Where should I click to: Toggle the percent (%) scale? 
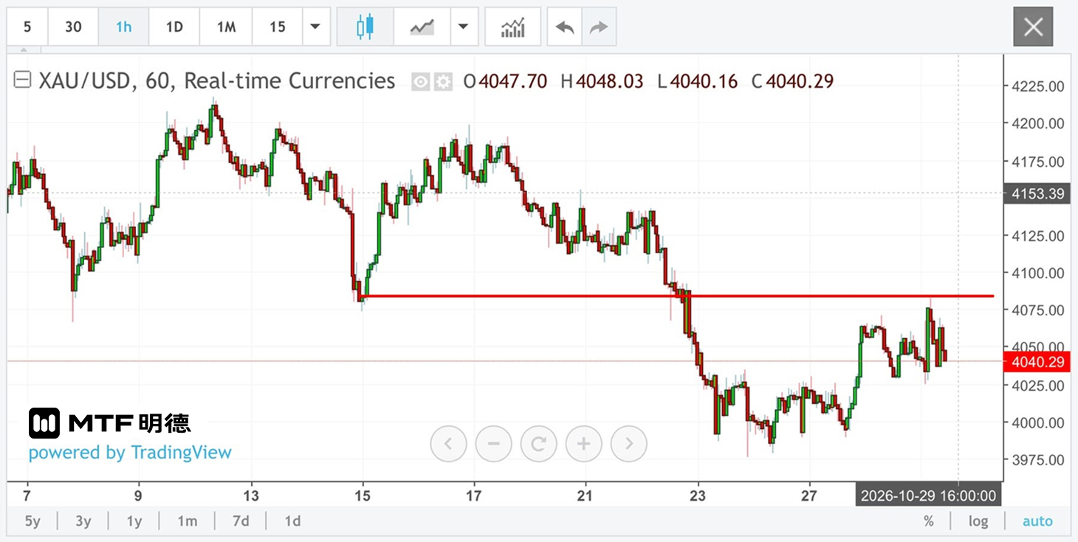(929, 521)
